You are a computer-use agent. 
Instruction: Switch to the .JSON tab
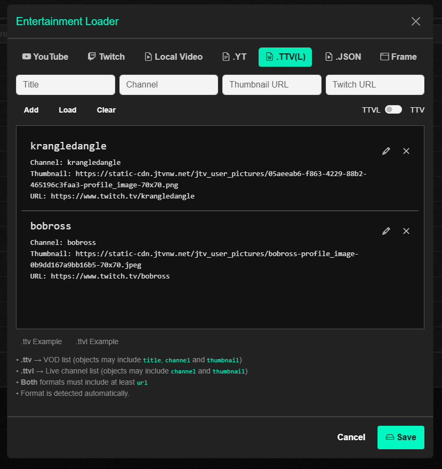[343, 57]
